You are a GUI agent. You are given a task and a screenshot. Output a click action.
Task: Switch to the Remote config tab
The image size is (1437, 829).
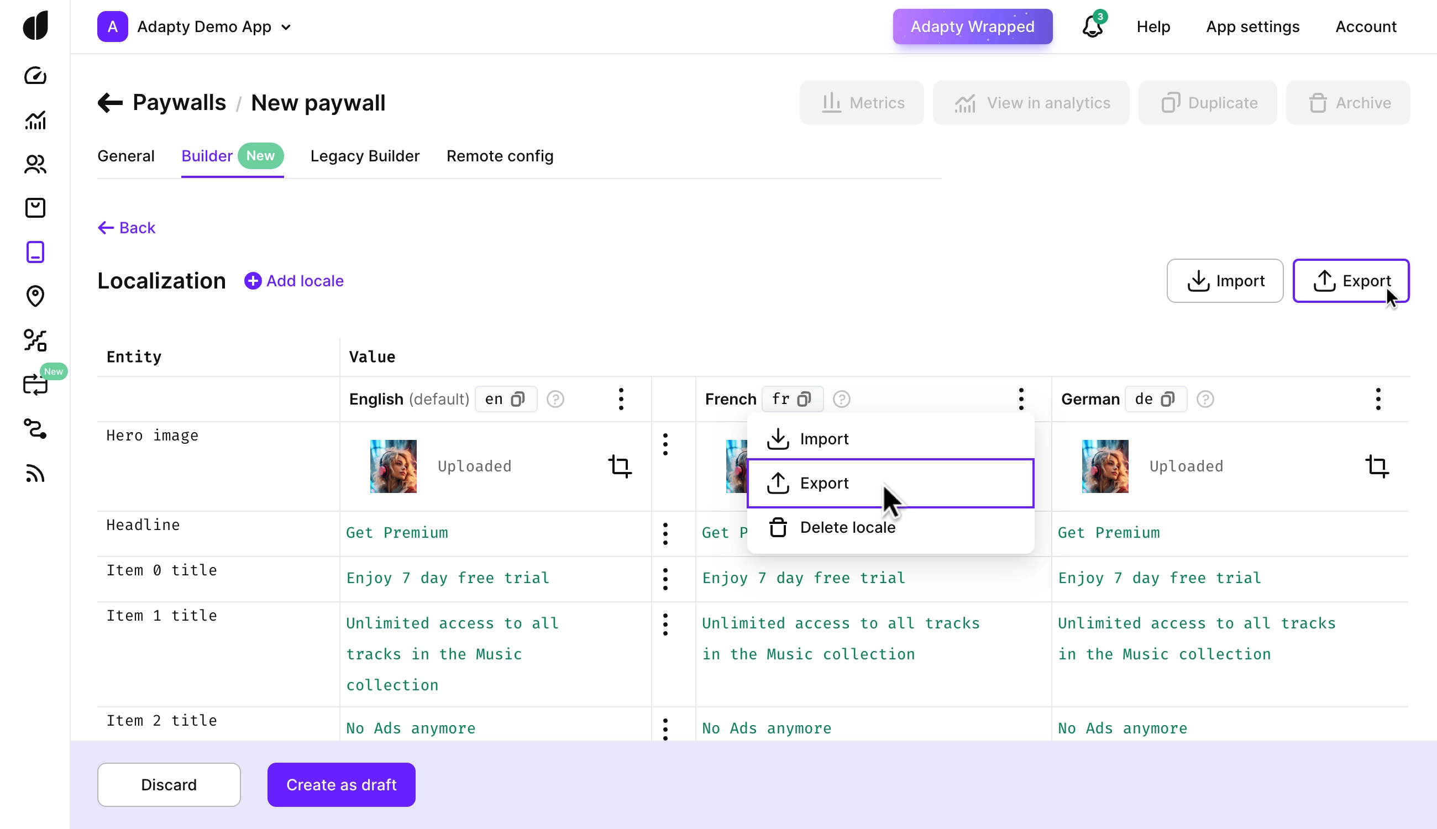[499, 156]
